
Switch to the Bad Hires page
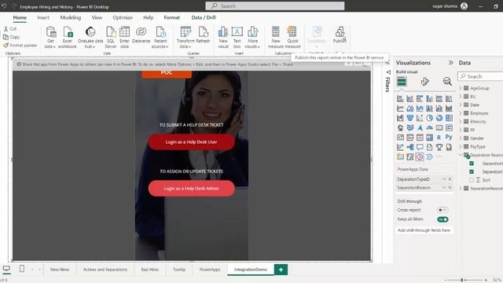pos(150,270)
